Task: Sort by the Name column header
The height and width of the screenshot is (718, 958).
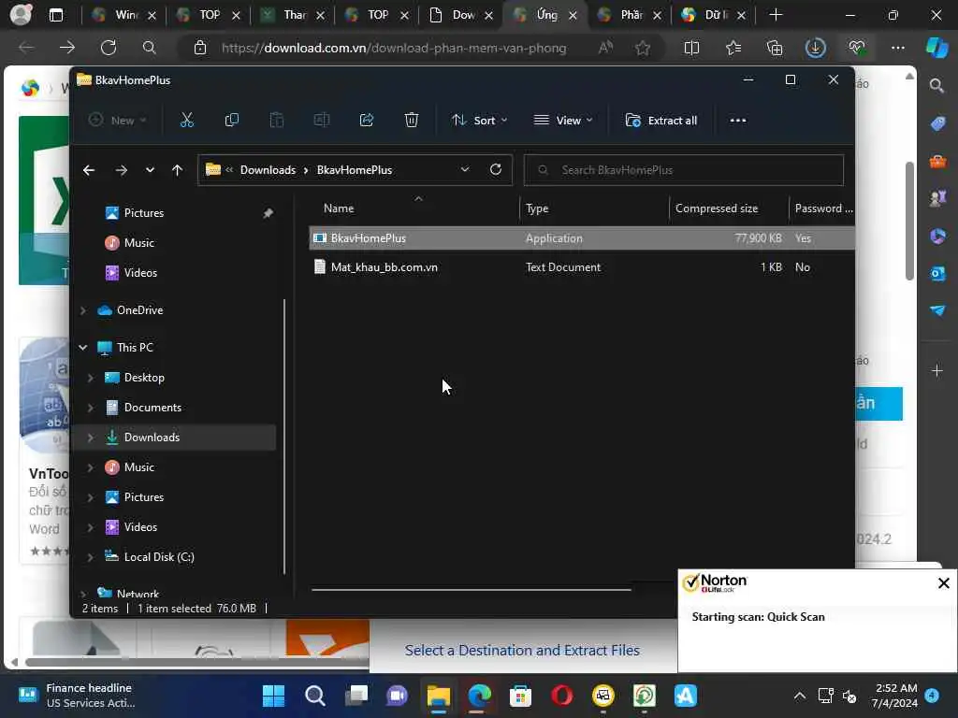Action: (x=339, y=208)
